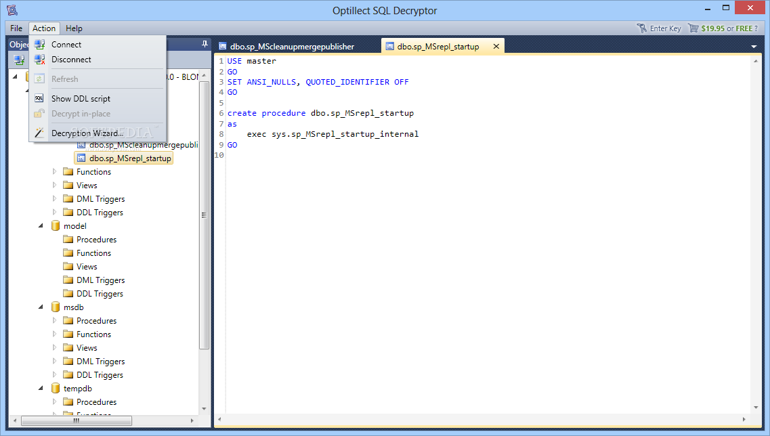Click the vertical scrollbar thumb of the object tree
This screenshot has height=436, width=770.
click(x=205, y=215)
